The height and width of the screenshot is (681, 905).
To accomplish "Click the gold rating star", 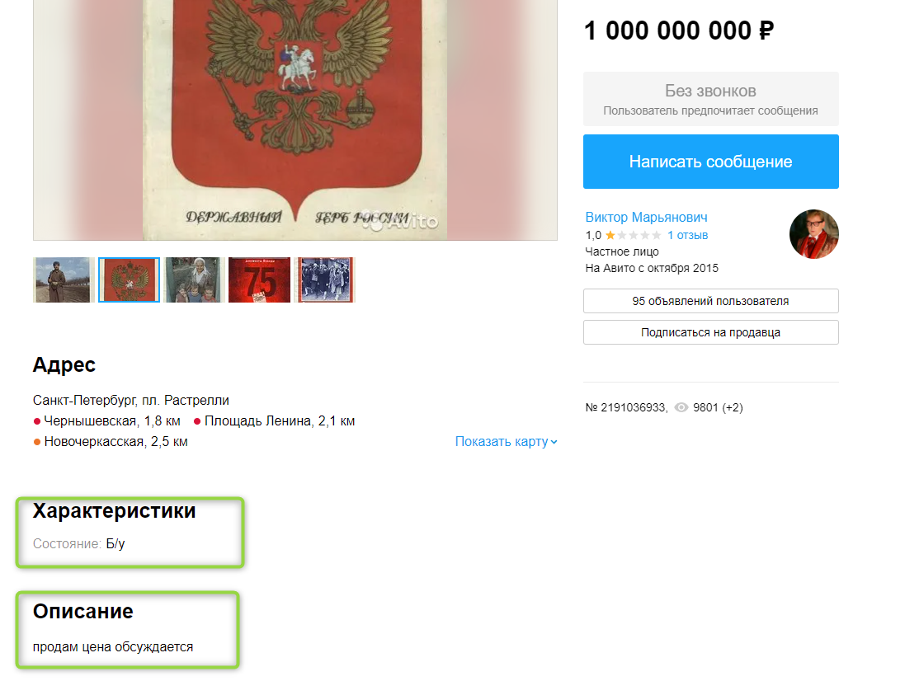I will click(x=610, y=235).
